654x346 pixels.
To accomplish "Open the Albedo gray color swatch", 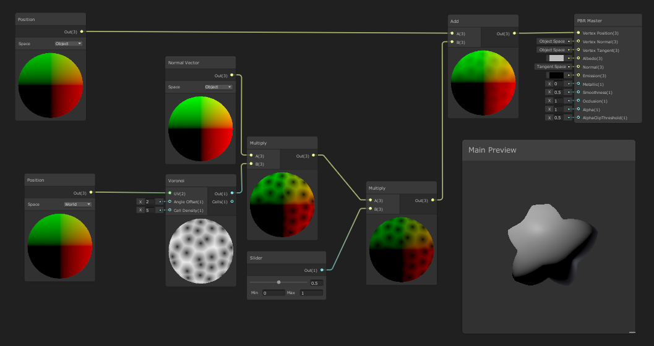I will tap(556, 58).
